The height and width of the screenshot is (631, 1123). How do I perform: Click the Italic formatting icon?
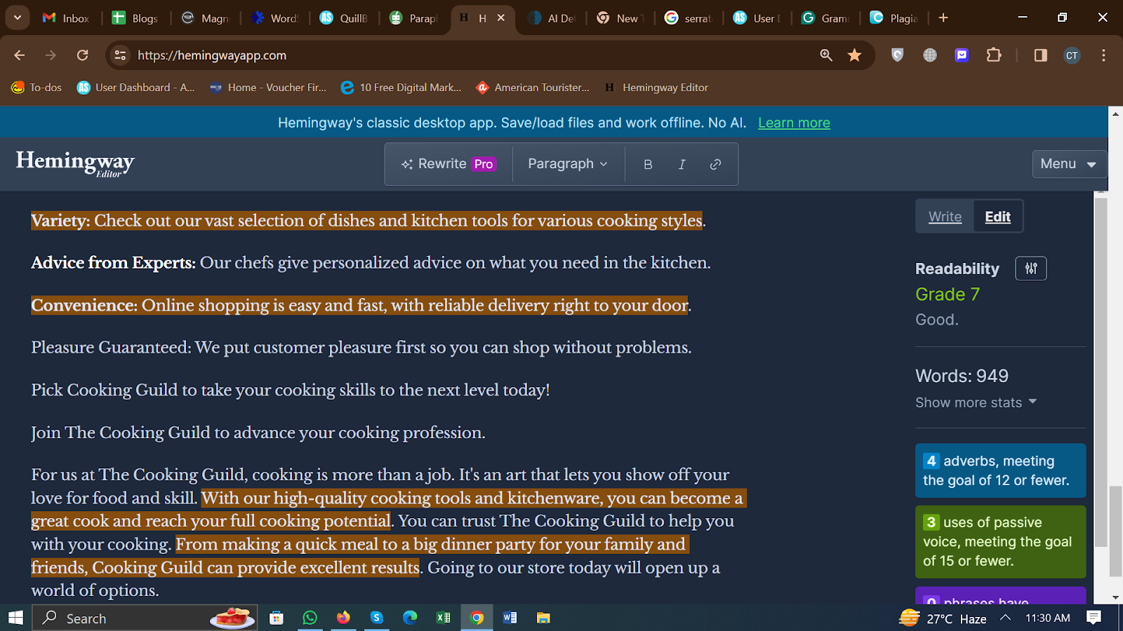pyautogui.click(x=682, y=164)
